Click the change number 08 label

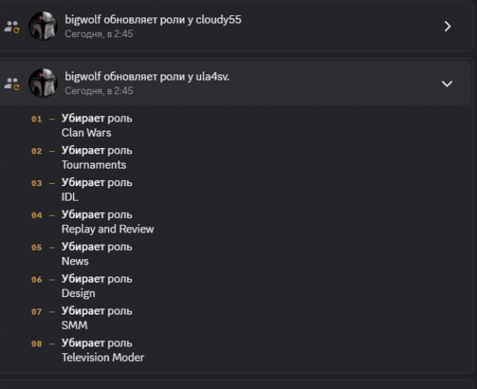[x=36, y=344]
